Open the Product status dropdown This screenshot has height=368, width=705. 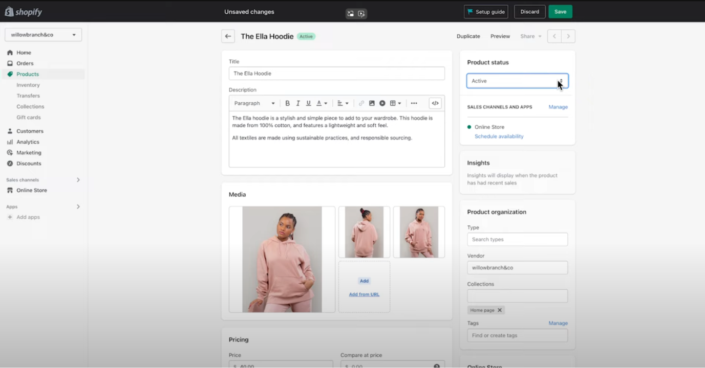517,80
